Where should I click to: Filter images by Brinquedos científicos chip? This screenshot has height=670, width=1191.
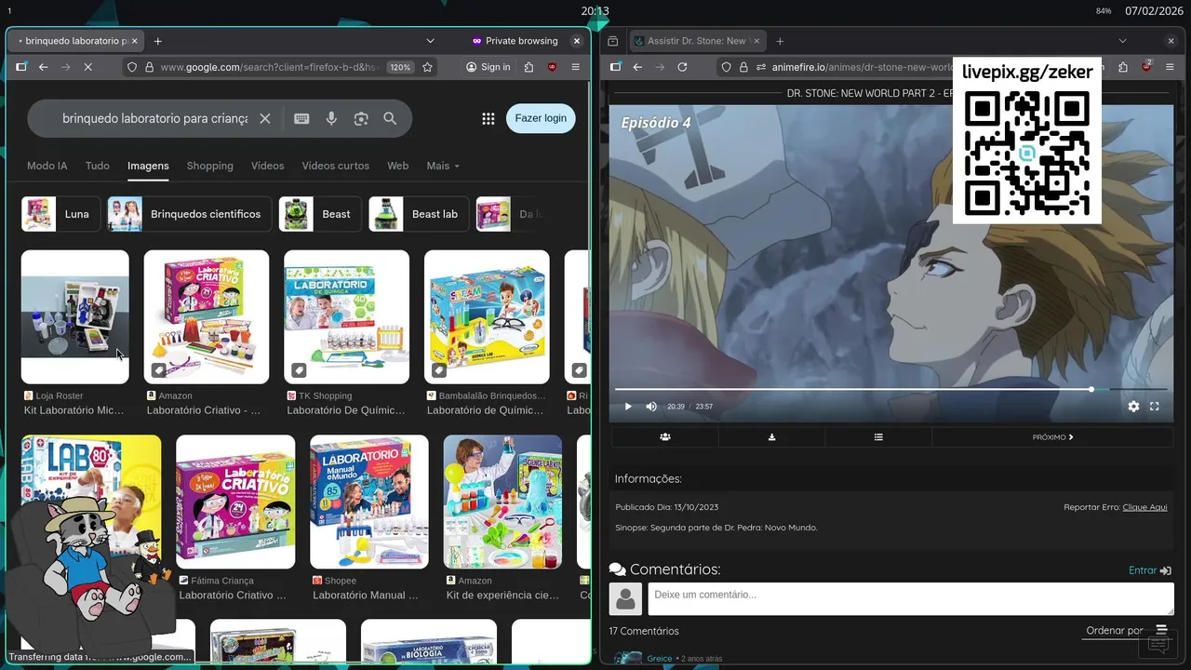tap(189, 214)
